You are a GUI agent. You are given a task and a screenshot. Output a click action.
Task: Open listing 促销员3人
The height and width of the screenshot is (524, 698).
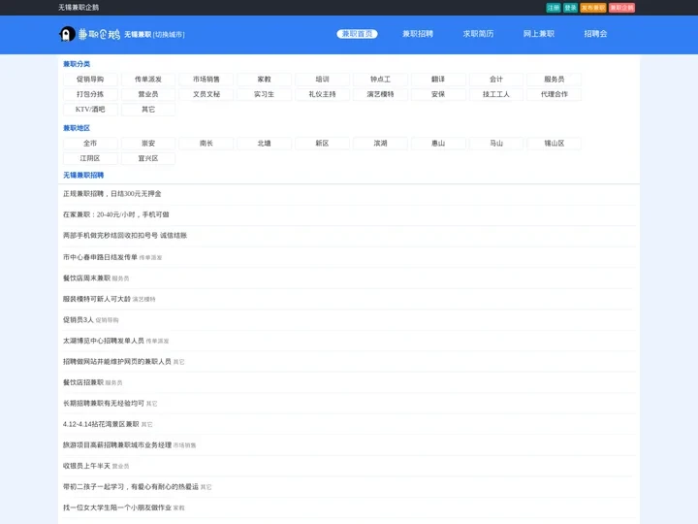click(79, 320)
